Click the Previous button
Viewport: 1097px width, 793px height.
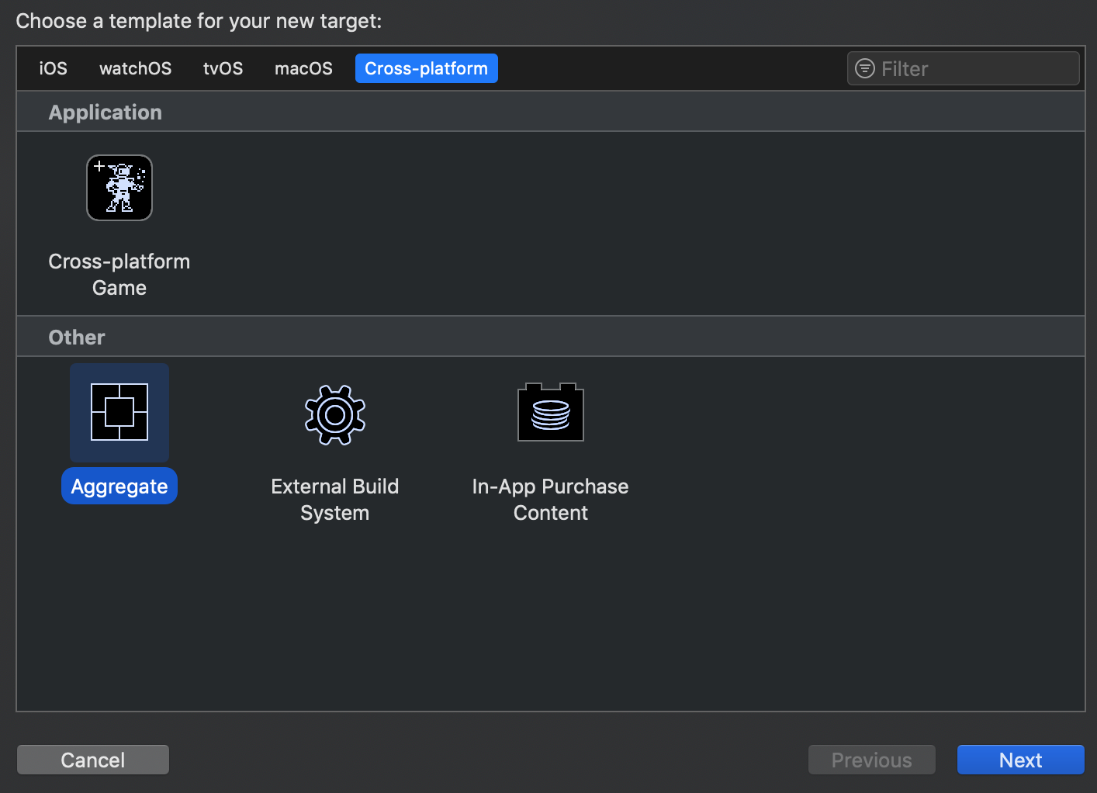coord(871,760)
